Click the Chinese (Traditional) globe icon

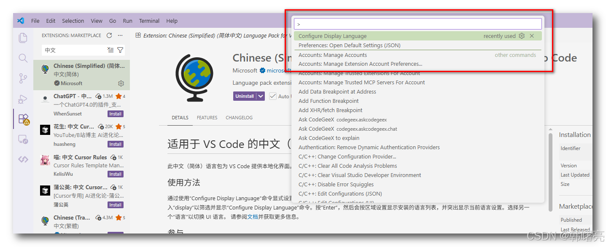click(45, 220)
